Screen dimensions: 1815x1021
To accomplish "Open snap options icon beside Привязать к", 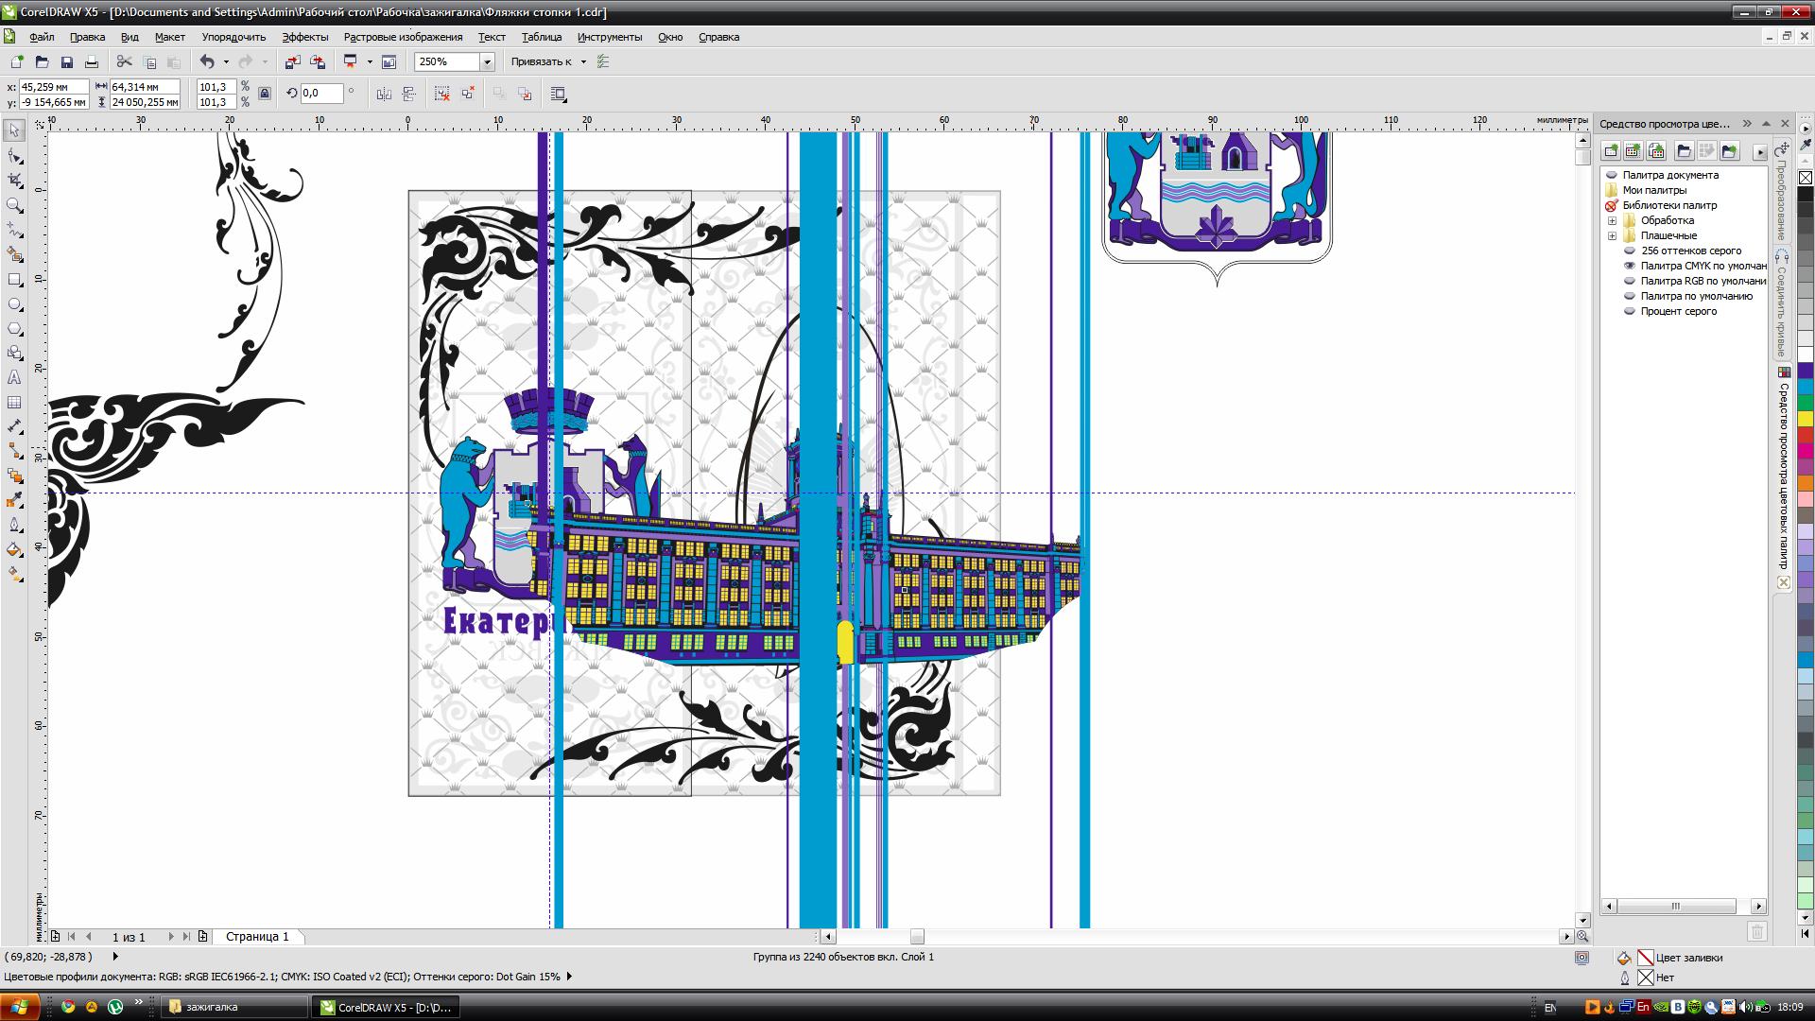I will point(603,61).
